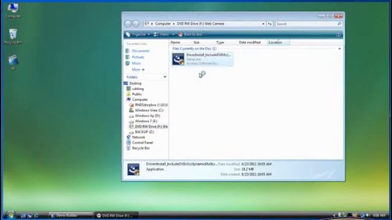This screenshot has width=392, height=220.
Task: Click the volume speaker tray icon
Action: (367, 215)
